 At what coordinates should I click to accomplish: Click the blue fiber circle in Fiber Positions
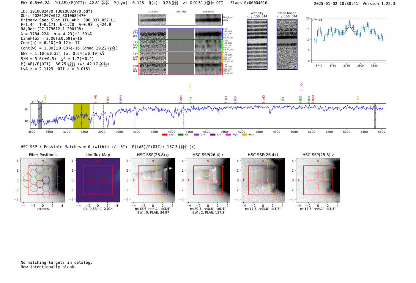click(46, 180)
